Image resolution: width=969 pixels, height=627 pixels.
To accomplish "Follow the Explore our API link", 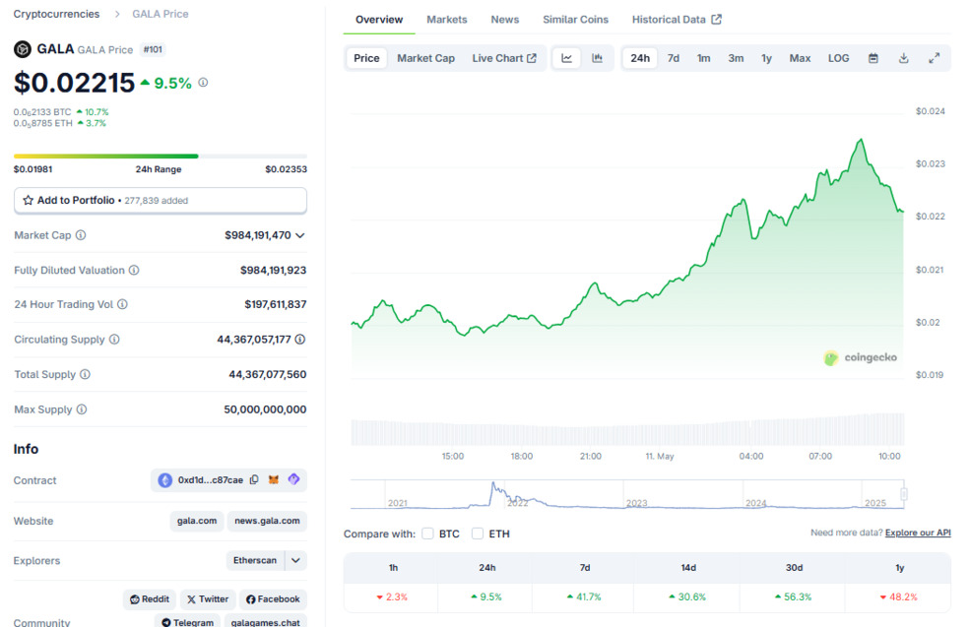I will click(918, 533).
